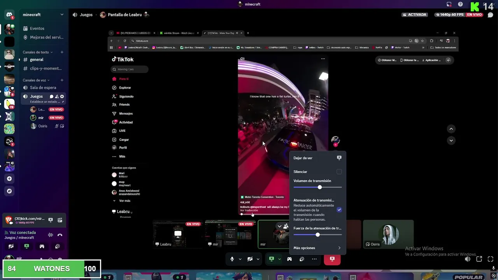Select the Leabru stream thumbnail
Viewport: 498px width, 280px height.
(x=178, y=234)
